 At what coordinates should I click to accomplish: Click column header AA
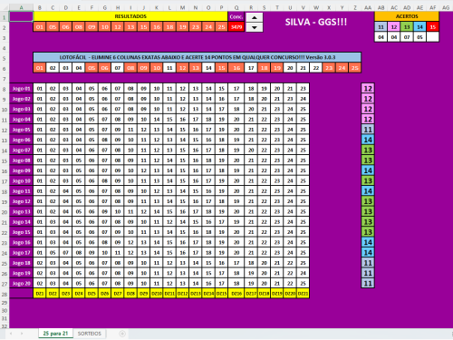pyautogui.click(x=368, y=7)
